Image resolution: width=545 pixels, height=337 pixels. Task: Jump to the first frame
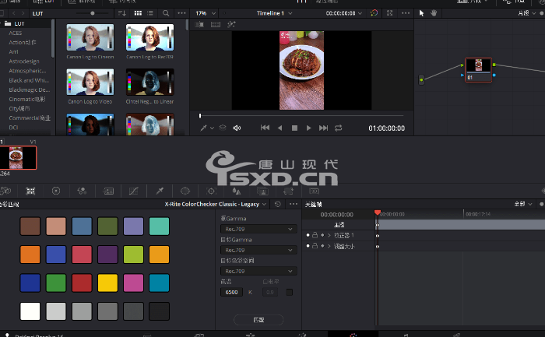click(265, 128)
